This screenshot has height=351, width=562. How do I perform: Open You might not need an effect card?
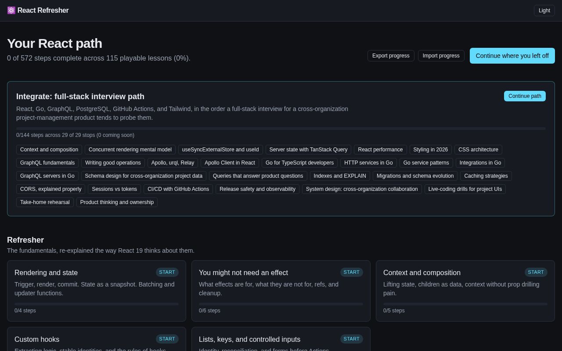tap(281, 291)
